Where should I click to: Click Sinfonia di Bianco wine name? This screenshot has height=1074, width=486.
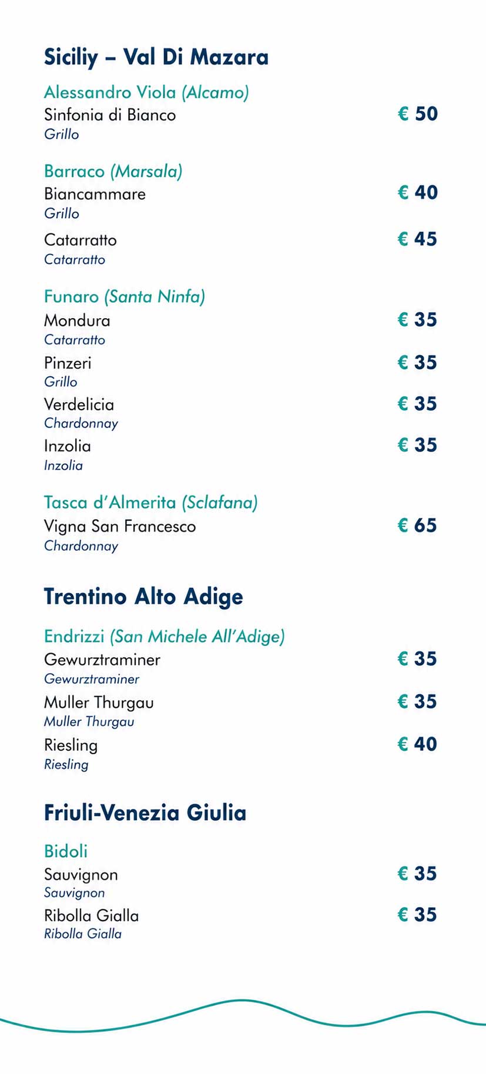[x=110, y=115]
